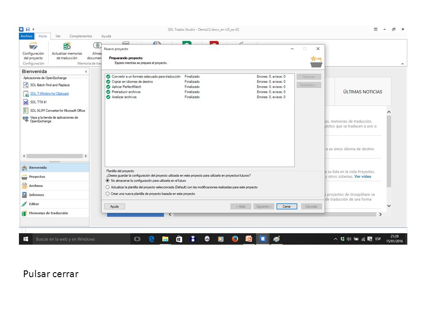433x325 pixels.
Task: Click the Bienvenida home icon in navigation
Action: [x=24, y=168]
